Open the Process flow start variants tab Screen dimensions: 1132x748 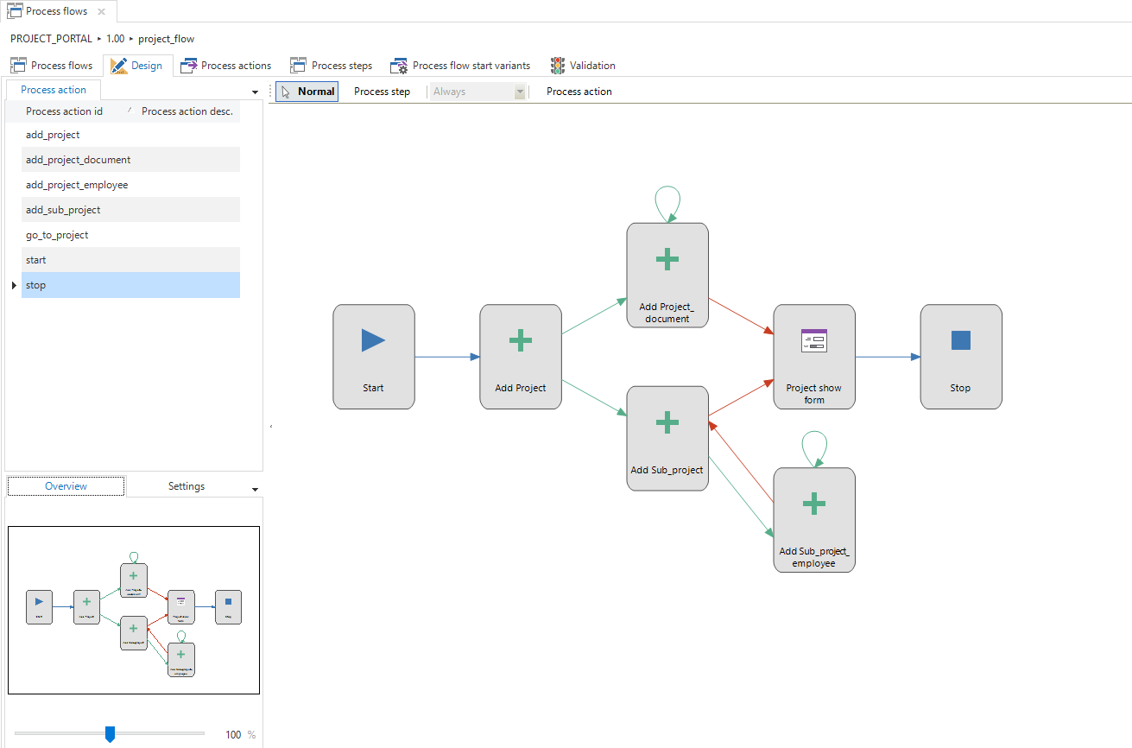[x=460, y=66]
